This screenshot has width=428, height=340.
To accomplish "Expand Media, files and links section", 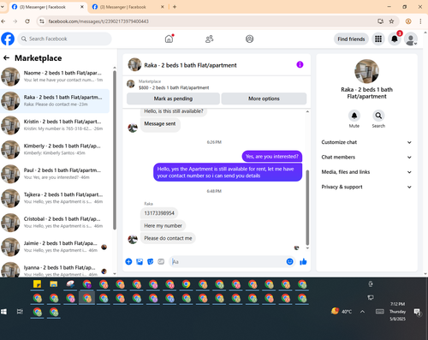I will [x=366, y=172].
